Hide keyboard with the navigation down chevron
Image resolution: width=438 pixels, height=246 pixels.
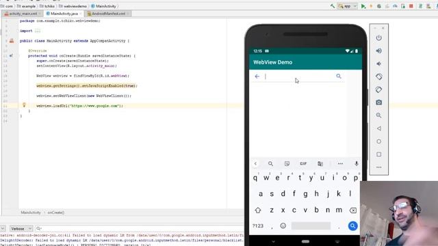(x=273, y=241)
